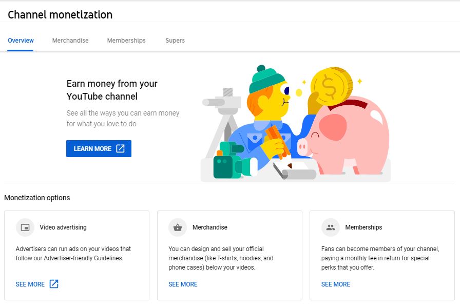This screenshot has height=306, width=460.
Task: Select the Overview tab
Action: (21, 41)
